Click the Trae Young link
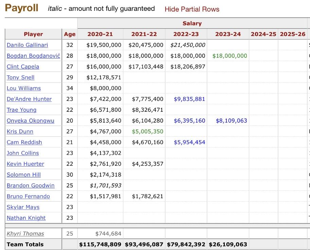This screenshot has height=250, width=310. coord(21,110)
